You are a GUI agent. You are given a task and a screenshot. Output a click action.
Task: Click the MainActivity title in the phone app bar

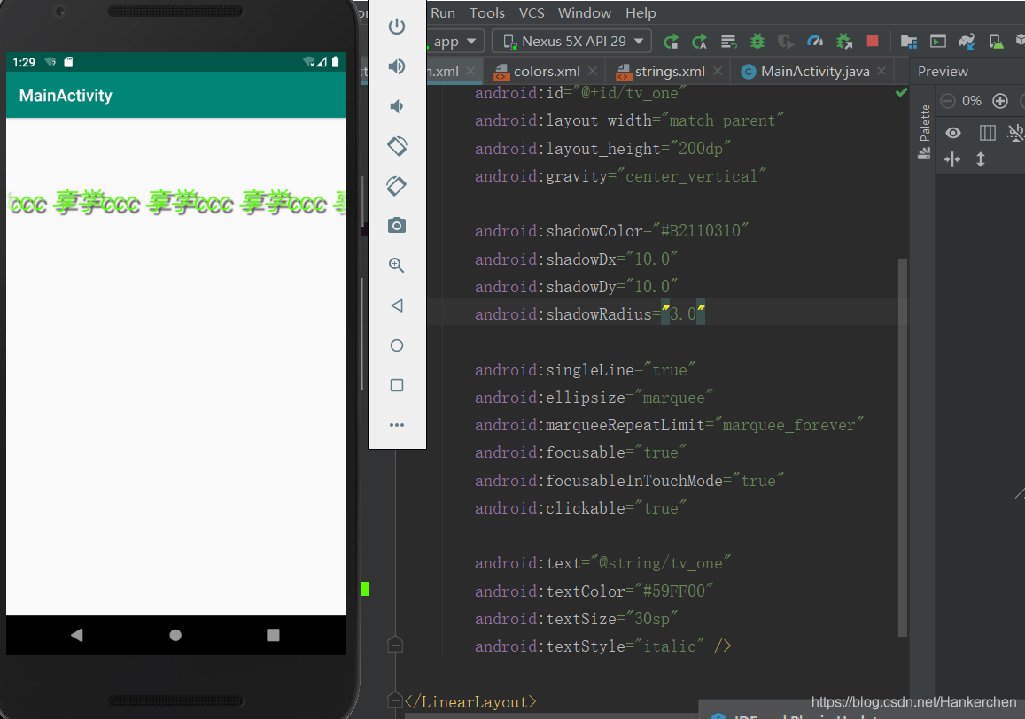tap(66, 96)
